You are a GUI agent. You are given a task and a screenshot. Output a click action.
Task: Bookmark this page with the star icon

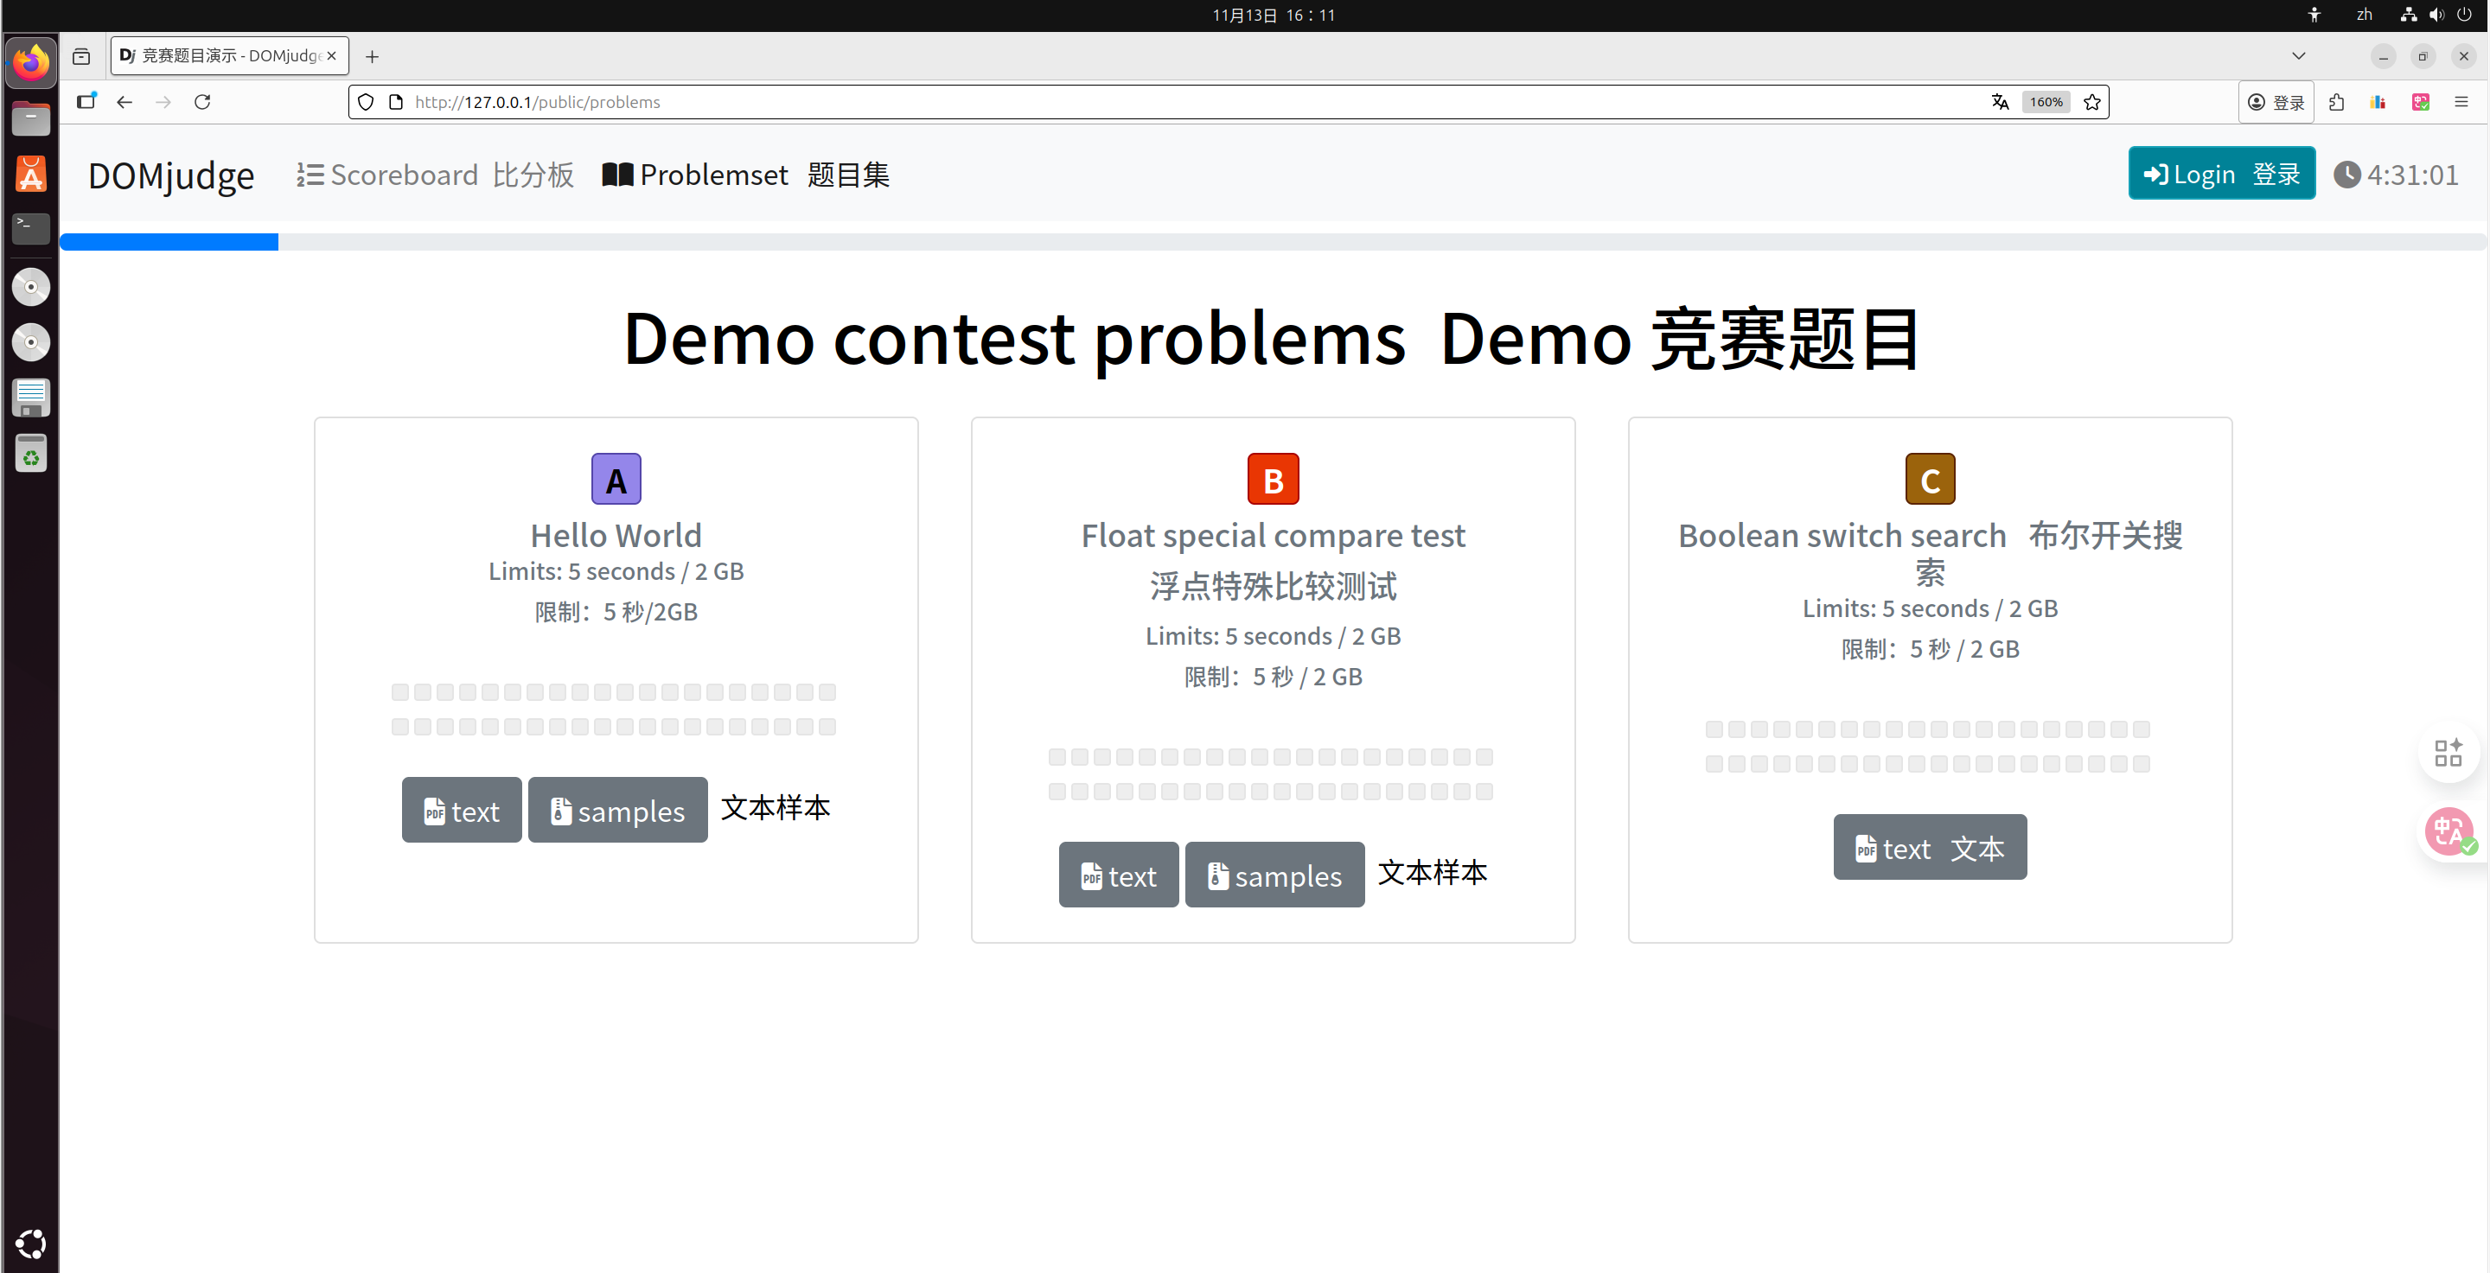pyautogui.click(x=2091, y=101)
